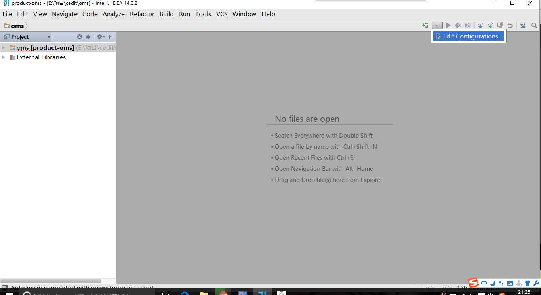Open the IME wrench toolbox icon
This screenshot has width=541, height=295.
536,283
